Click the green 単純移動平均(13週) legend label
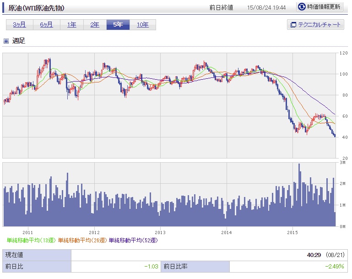352x279 pixels. point(32,240)
